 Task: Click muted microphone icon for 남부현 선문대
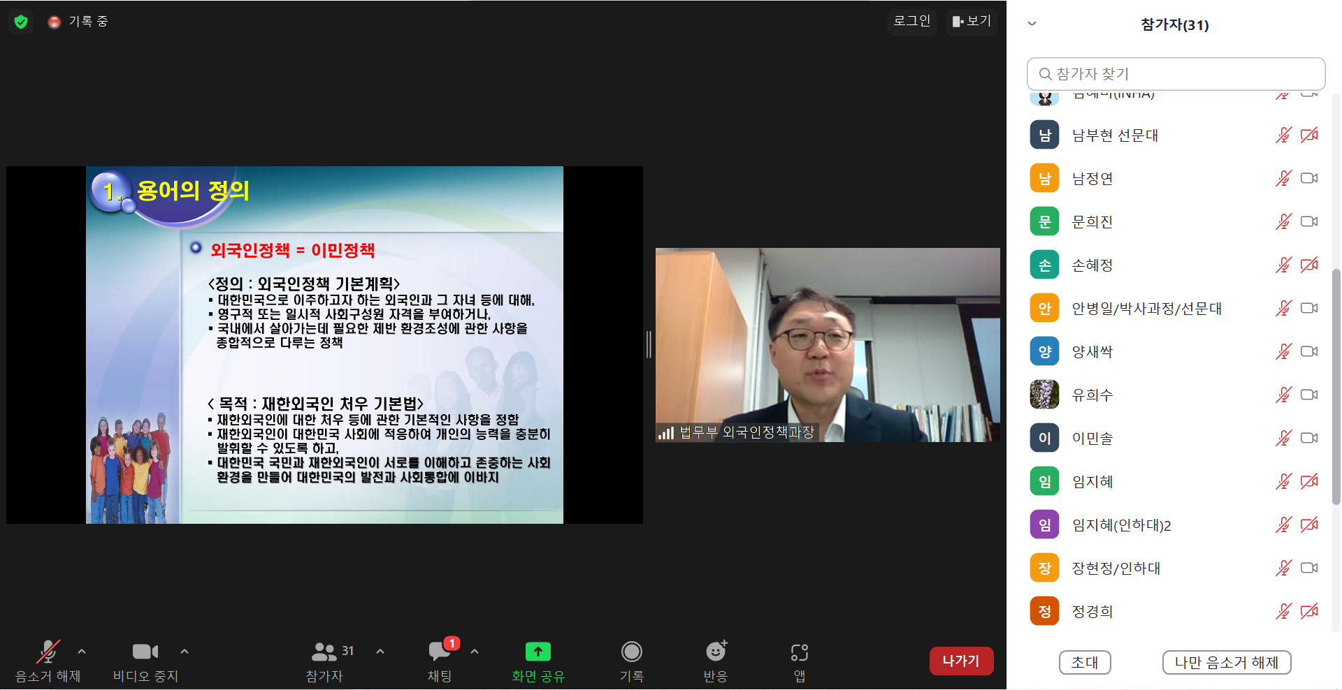[x=1283, y=135]
